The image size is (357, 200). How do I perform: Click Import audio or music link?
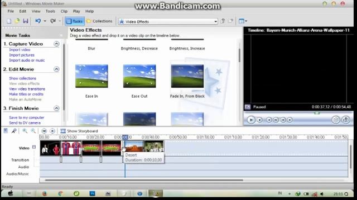click(27, 61)
